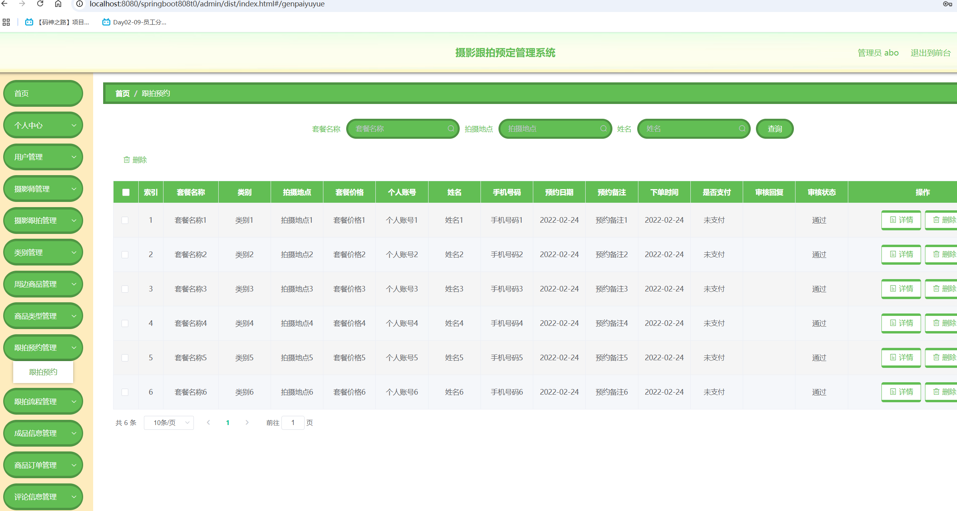
Task: Click 首页 in the breadcrumb
Action: (x=122, y=93)
